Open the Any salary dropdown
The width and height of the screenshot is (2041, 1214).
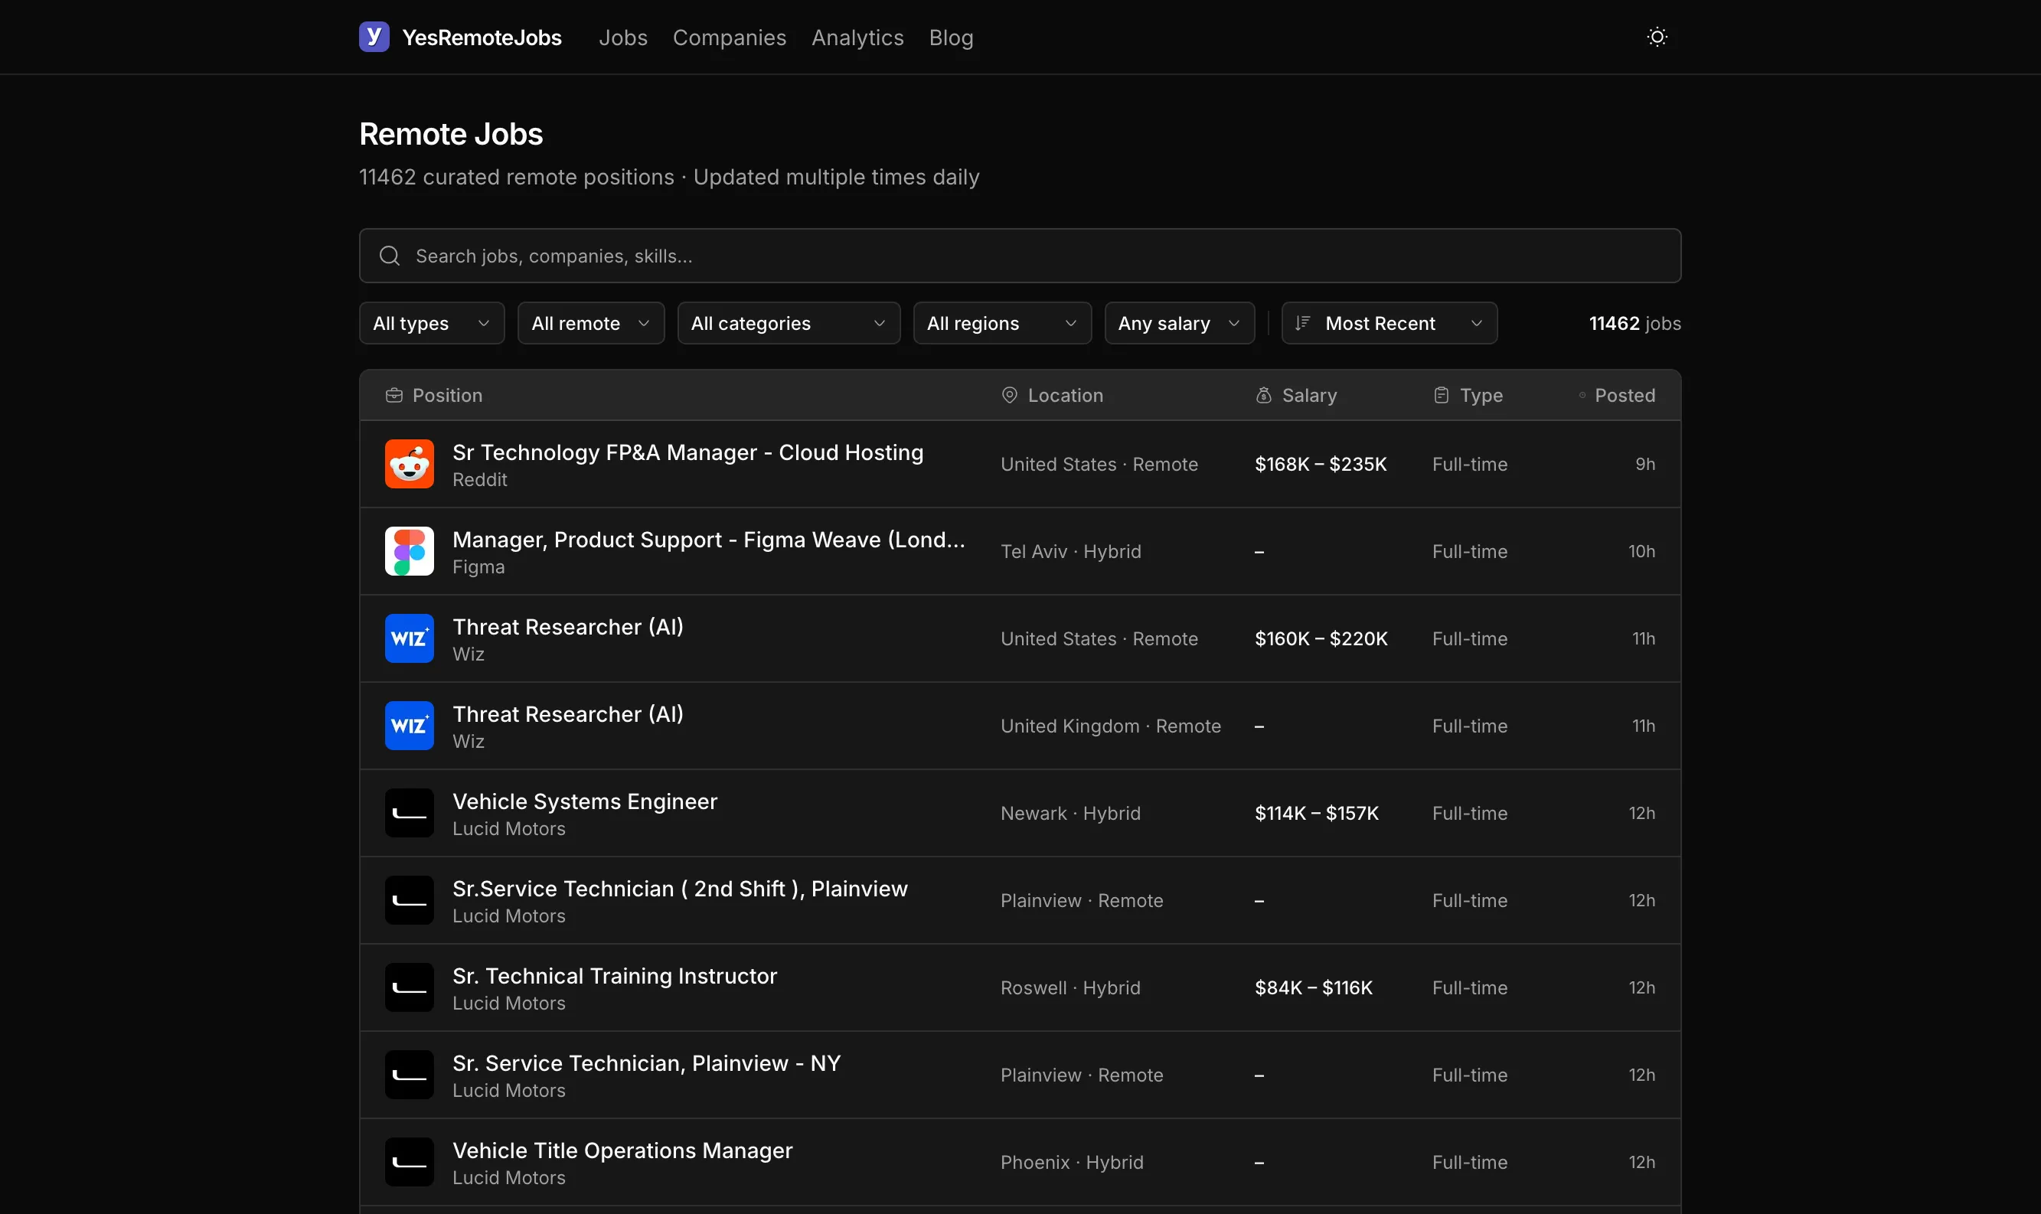(1179, 323)
